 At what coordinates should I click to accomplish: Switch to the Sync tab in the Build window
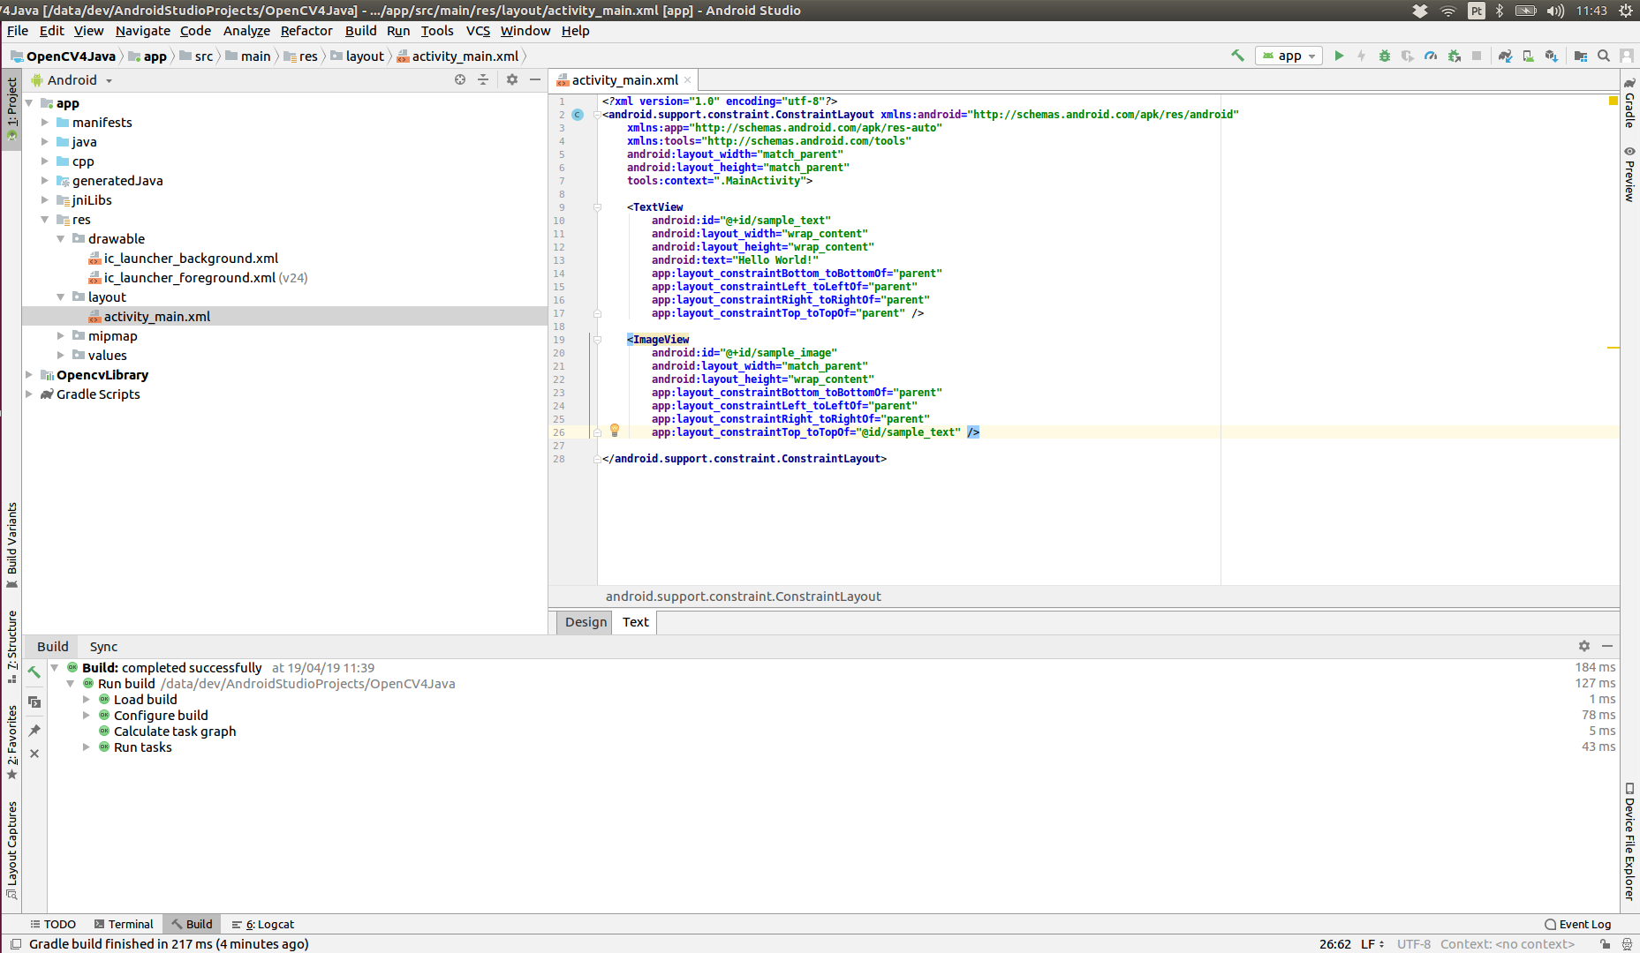[x=103, y=647]
